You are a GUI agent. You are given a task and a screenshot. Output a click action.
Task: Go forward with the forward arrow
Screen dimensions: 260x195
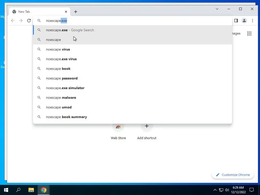point(21,21)
